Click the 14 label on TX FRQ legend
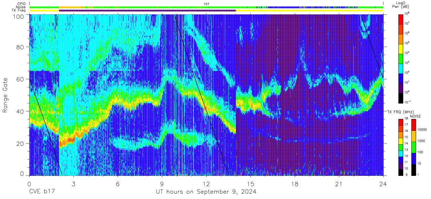431x199 pixels. pos(406,144)
